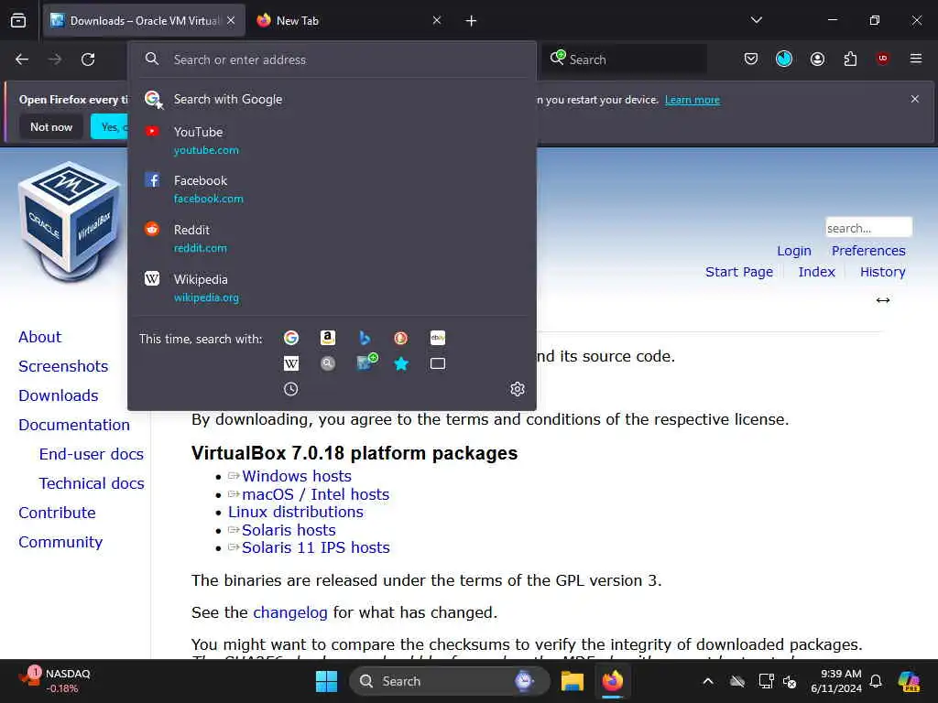Open the Firefox hamburger application menu
This screenshot has width=938, height=703.
[x=916, y=59]
